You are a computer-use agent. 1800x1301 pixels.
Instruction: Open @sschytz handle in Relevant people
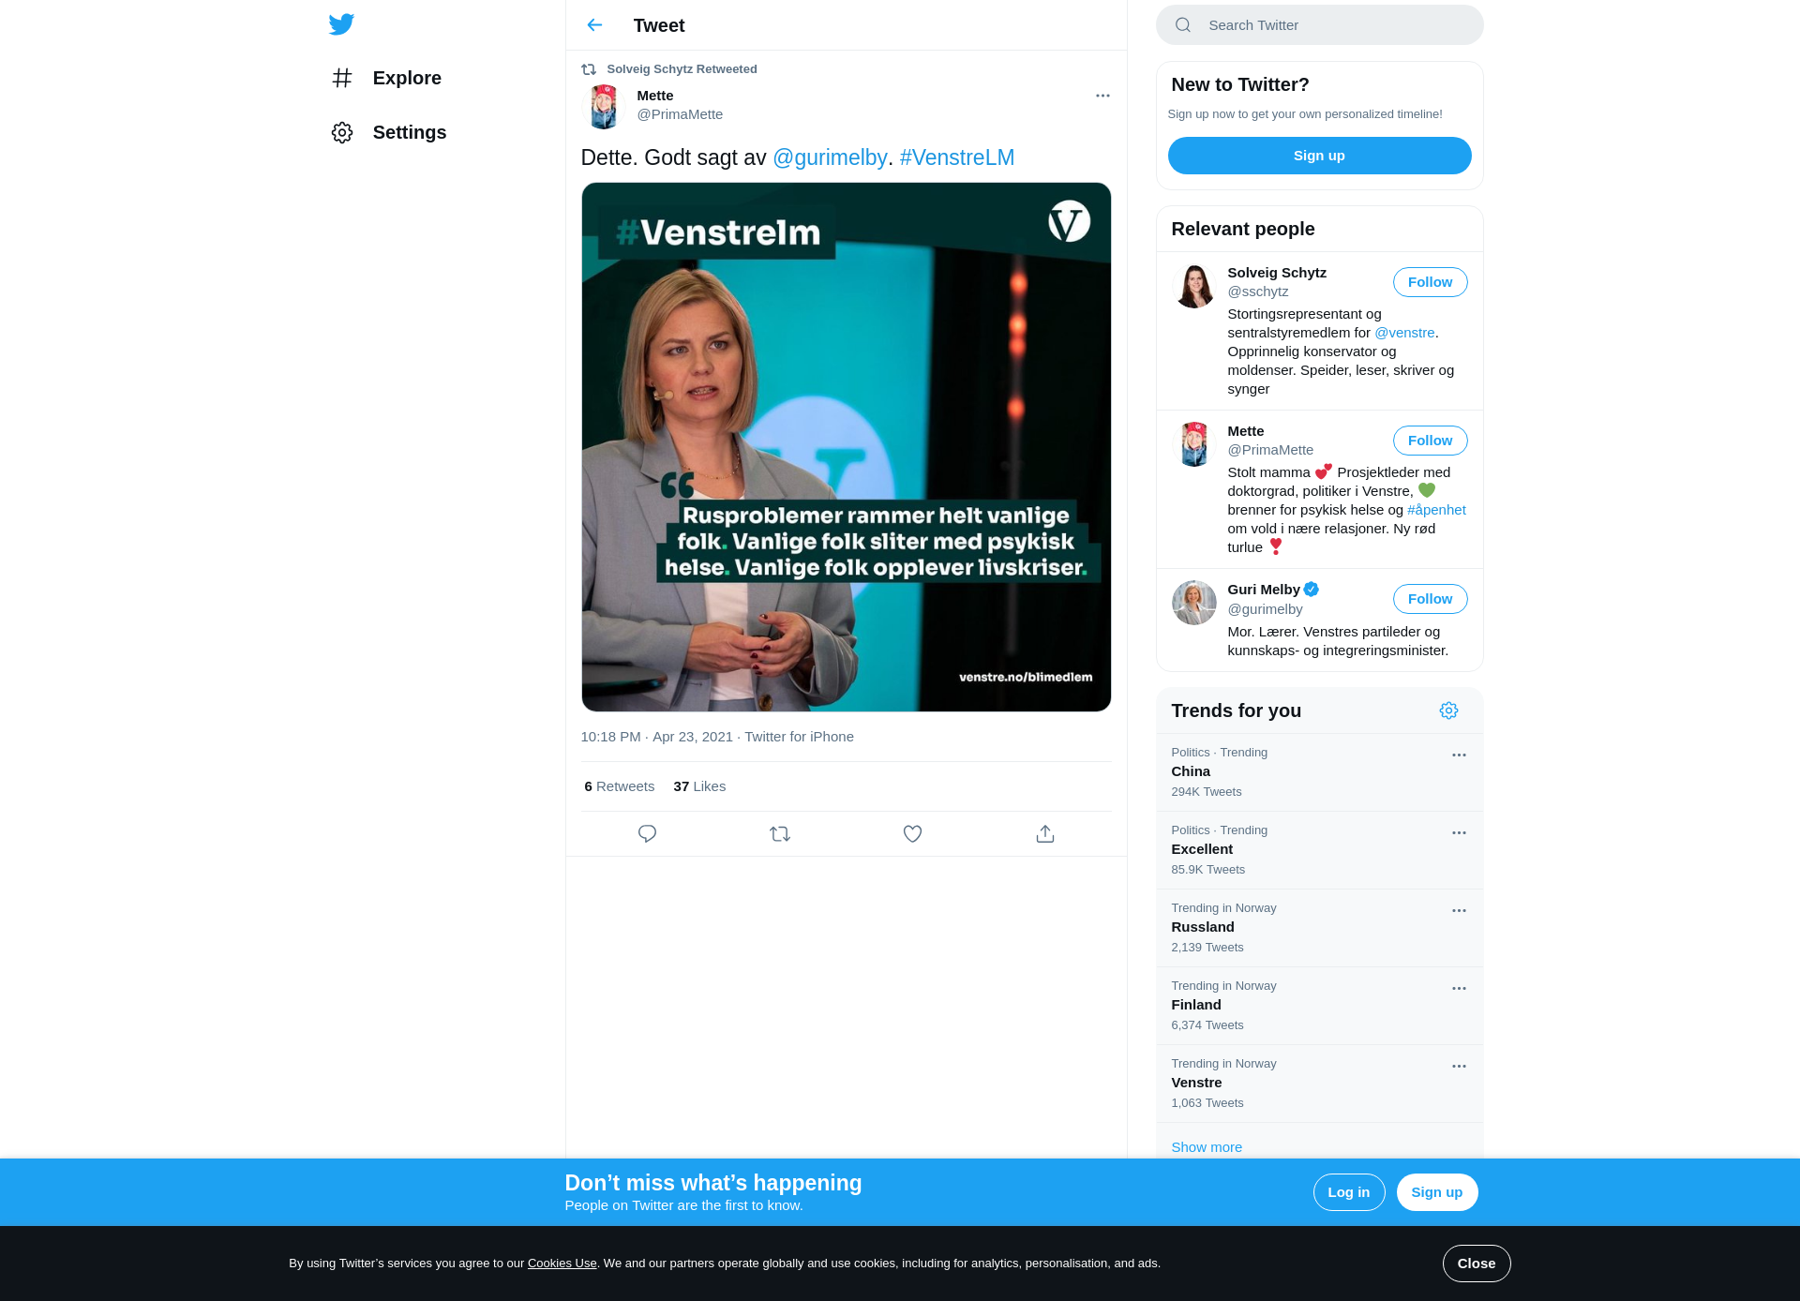pos(1258,292)
